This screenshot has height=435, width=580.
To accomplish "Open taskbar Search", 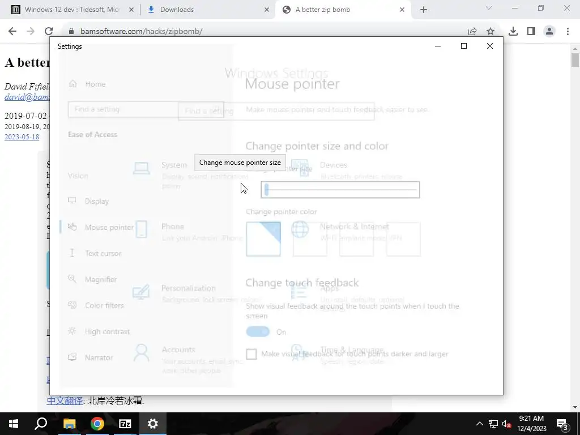I will point(41,424).
